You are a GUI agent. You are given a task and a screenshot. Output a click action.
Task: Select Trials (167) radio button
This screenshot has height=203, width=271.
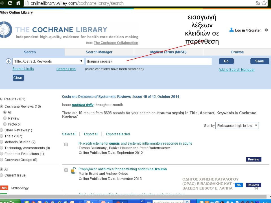pos(2,136)
